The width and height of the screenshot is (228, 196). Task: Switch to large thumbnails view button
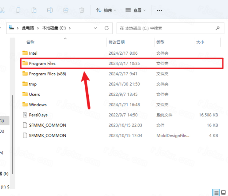[x=224, y=192]
